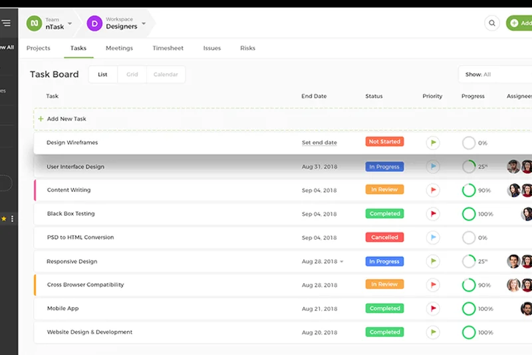Switch to Calendar view
Image resolution: width=532 pixels, height=355 pixels.
coord(166,75)
